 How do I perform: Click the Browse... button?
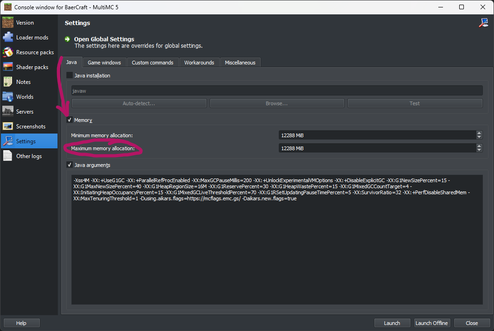click(x=277, y=103)
